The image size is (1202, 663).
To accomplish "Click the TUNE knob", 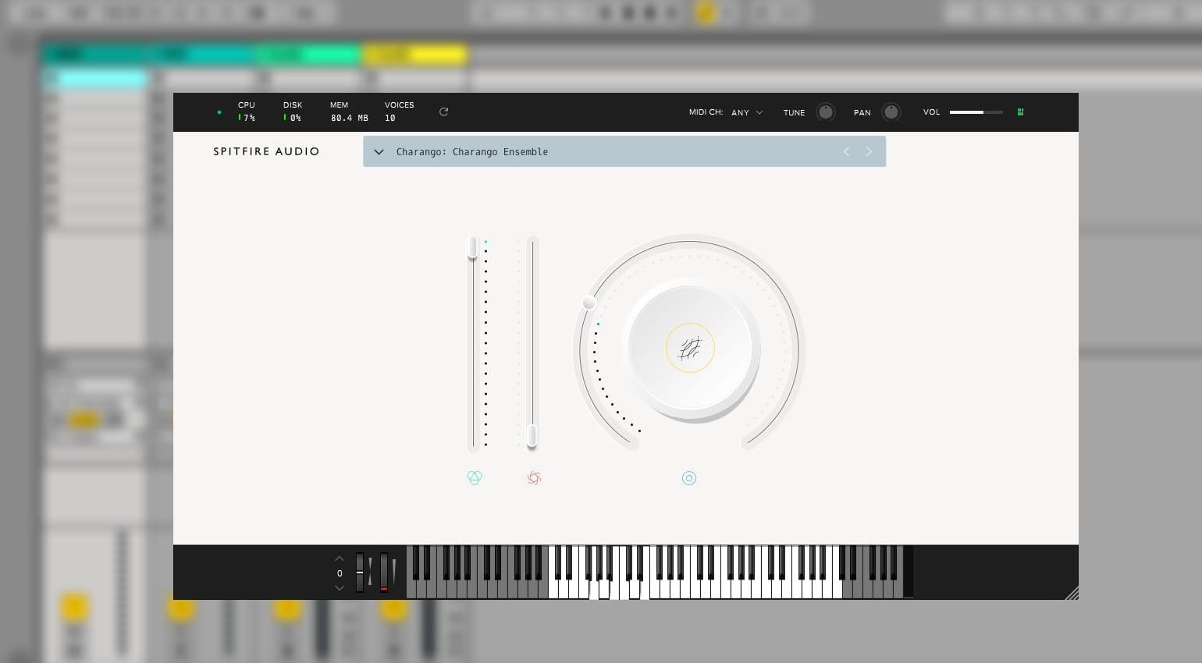I will [825, 112].
